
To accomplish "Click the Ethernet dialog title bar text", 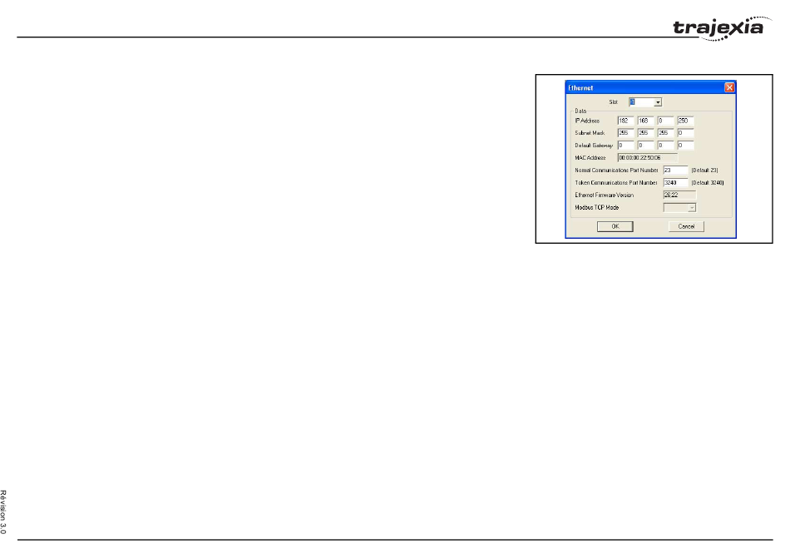I will 581,87.
